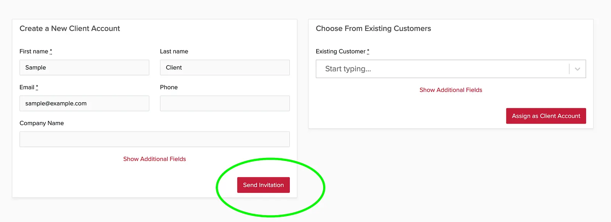Focus the Last name field containing Client

pos(225,68)
